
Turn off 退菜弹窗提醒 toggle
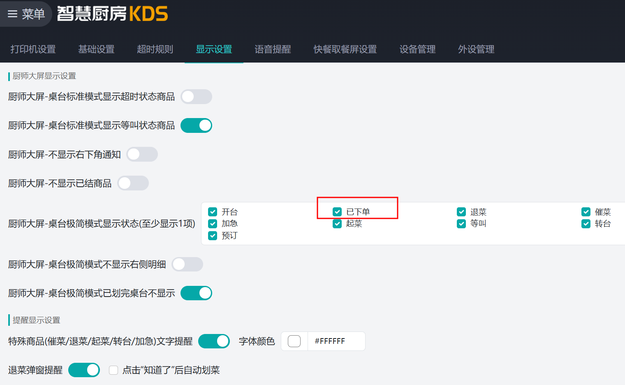[84, 370]
